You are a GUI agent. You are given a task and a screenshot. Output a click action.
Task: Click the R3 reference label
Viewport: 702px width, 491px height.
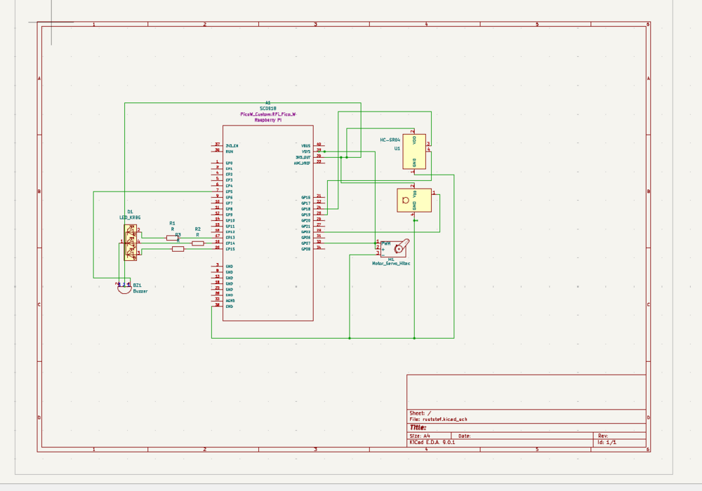coord(178,235)
